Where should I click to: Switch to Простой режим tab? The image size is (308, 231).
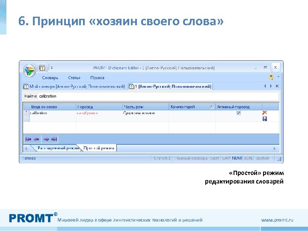pyautogui.click(x=99, y=148)
